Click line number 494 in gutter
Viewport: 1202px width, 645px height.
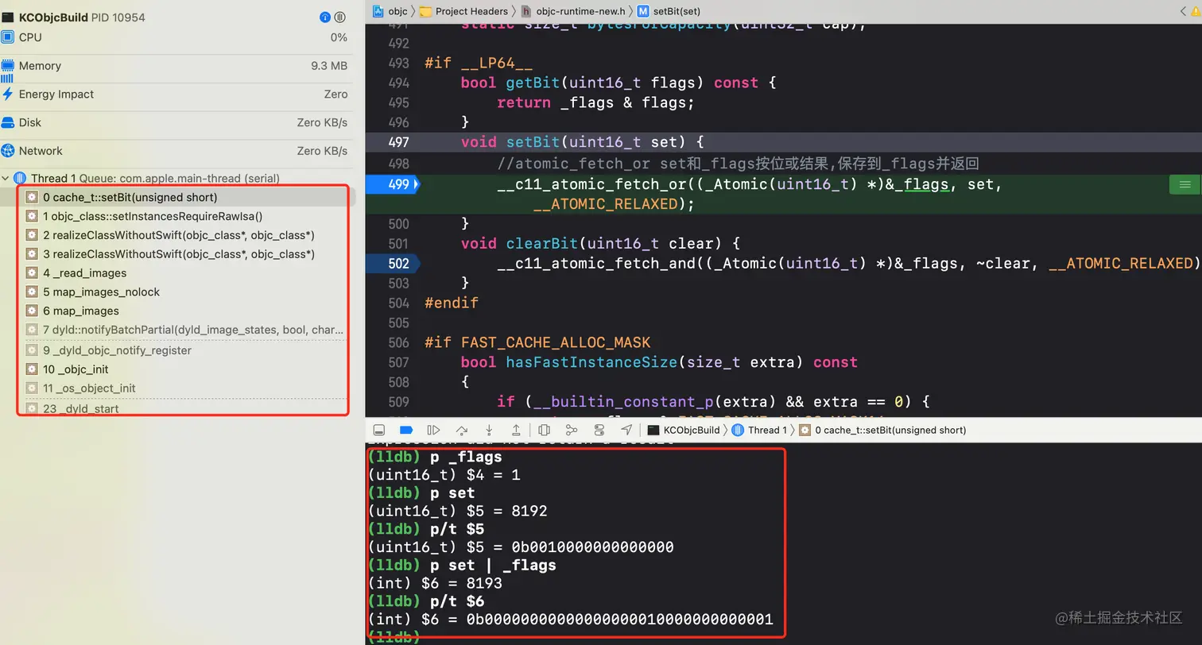coord(398,83)
